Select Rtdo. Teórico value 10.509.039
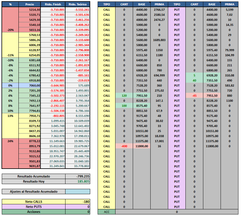This screenshot has height=215, width=242. pos(77,121)
